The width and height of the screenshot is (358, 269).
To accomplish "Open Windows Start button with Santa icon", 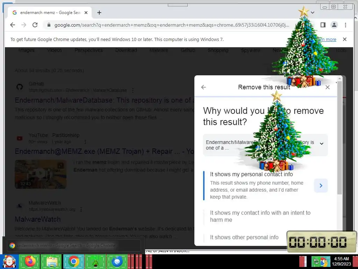I will [x=9, y=262].
